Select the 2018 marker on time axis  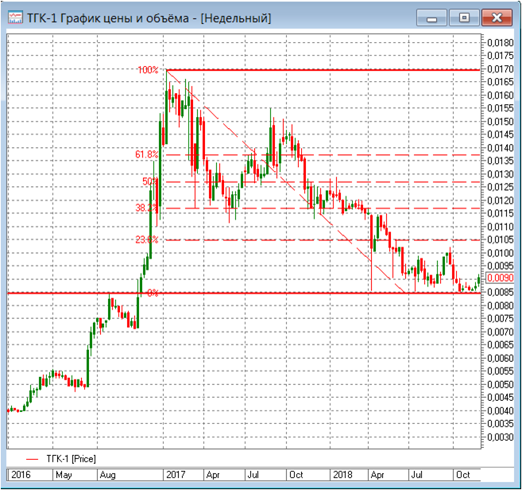tap(341, 475)
